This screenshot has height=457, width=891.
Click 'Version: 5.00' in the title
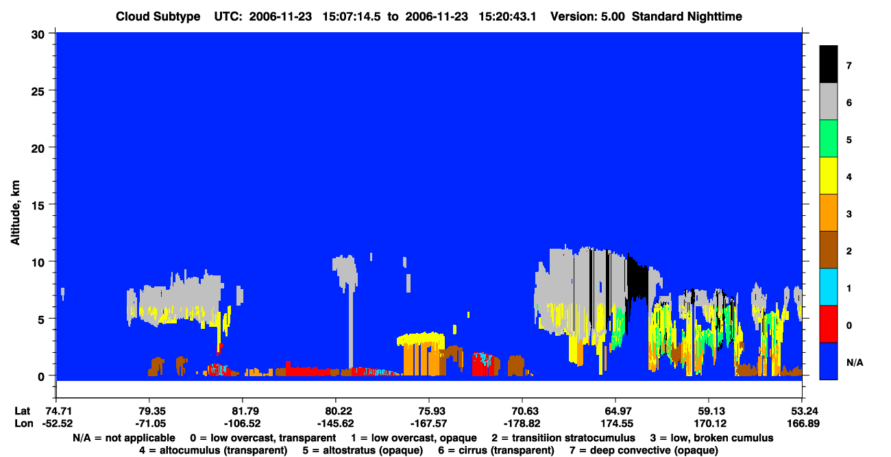(x=588, y=16)
